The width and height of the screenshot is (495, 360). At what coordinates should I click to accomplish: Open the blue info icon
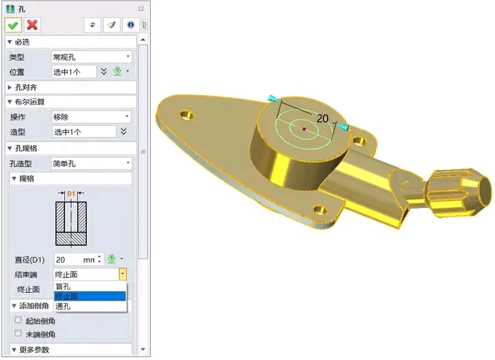(x=131, y=25)
